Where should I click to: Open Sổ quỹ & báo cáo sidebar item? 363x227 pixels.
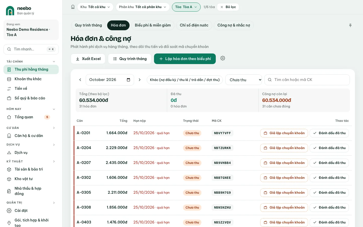(31, 98)
